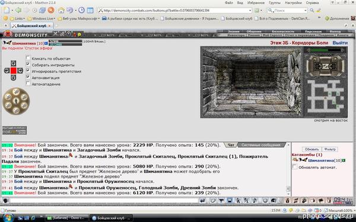Click the walking figure chat icon
Image resolution: width=356 pixels, height=222 pixels.
point(238,201)
